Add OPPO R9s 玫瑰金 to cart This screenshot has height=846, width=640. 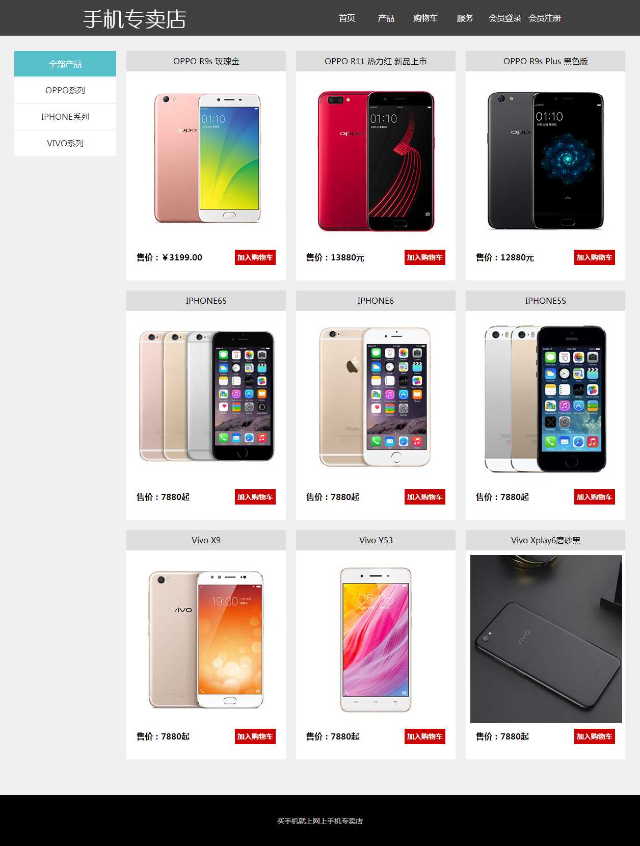tap(255, 257)
